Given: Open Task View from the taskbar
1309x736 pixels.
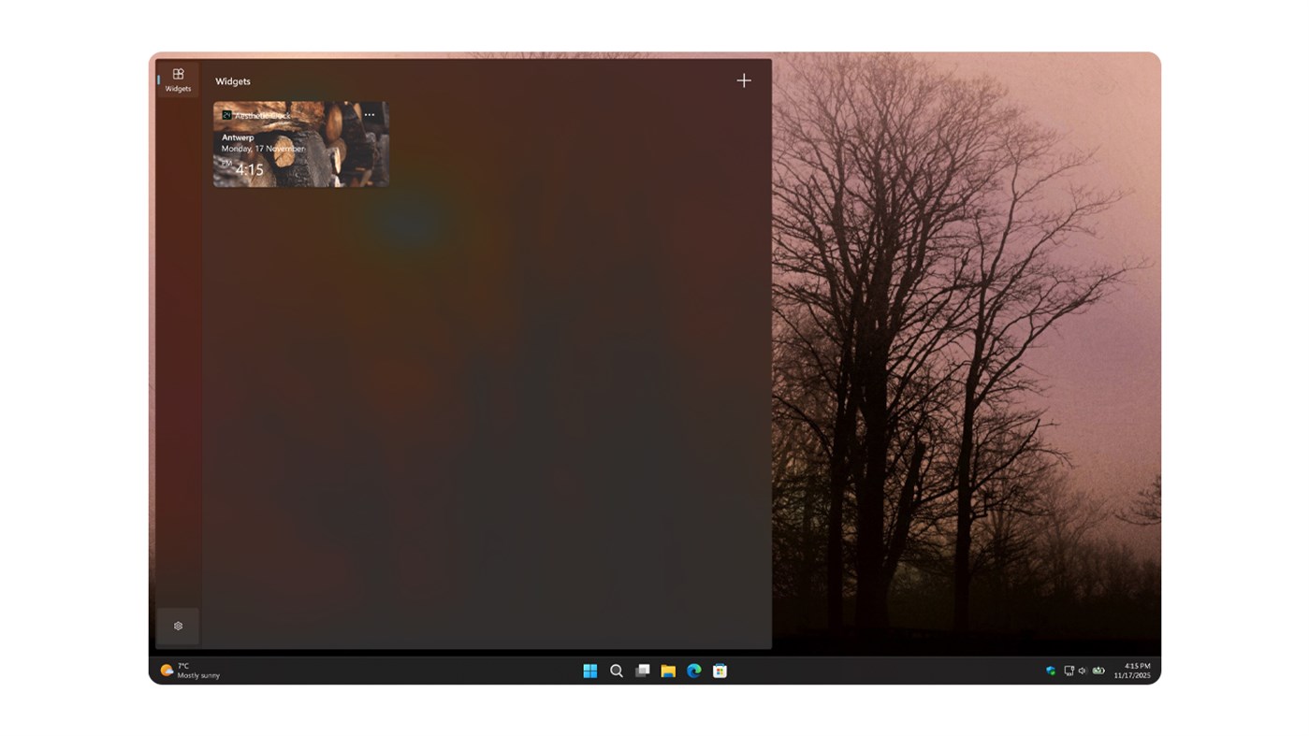Looking at the screenshot, I should coord(643,671).
